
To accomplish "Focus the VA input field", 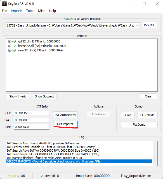I will (x=32, y=120).
